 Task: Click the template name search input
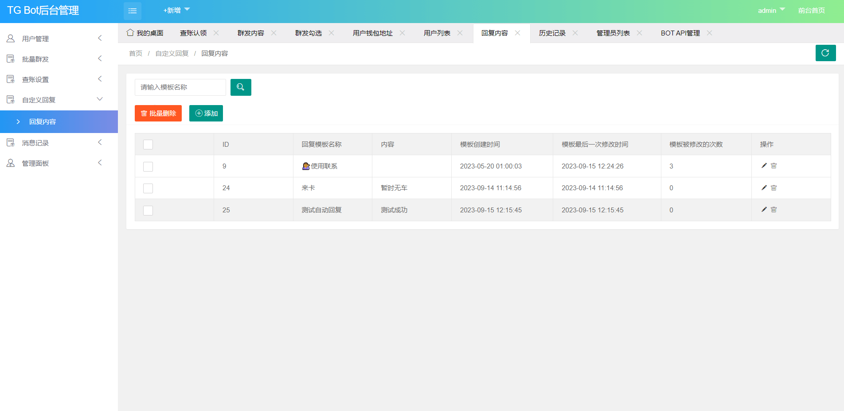pos(180,87)
